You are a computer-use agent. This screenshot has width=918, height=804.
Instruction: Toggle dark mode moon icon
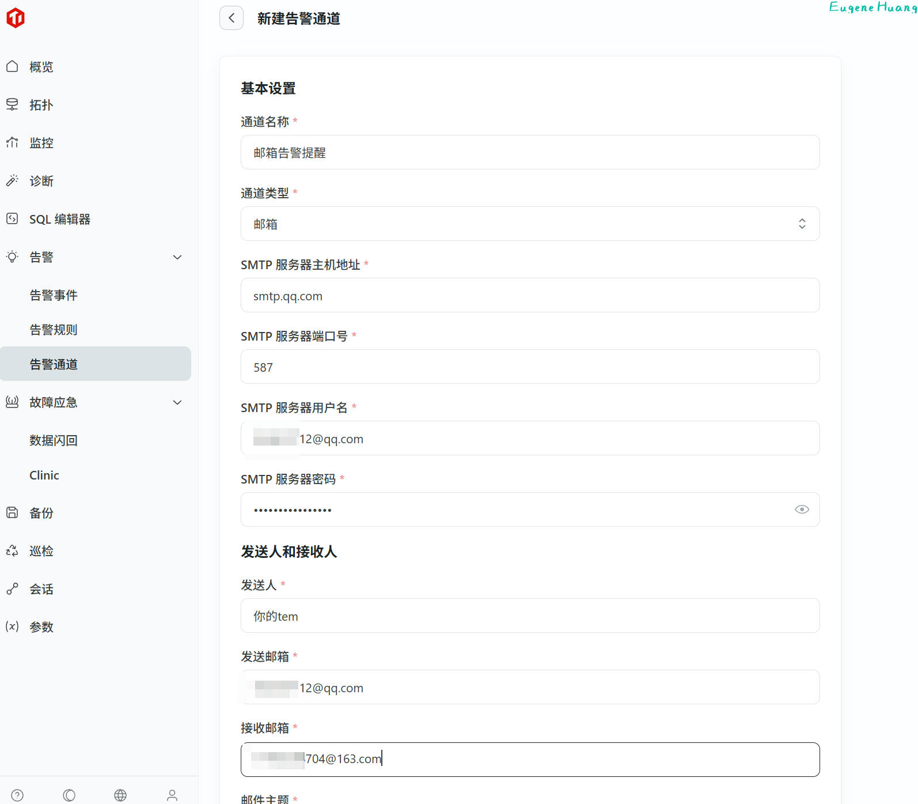[x=69, y=795]
